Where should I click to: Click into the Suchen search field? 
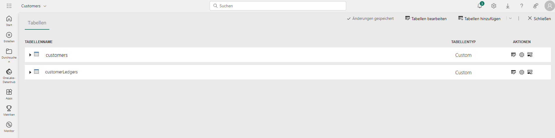coord(278,6)
